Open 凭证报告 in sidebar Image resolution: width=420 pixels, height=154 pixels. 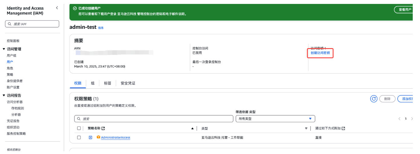pos(13,121)
